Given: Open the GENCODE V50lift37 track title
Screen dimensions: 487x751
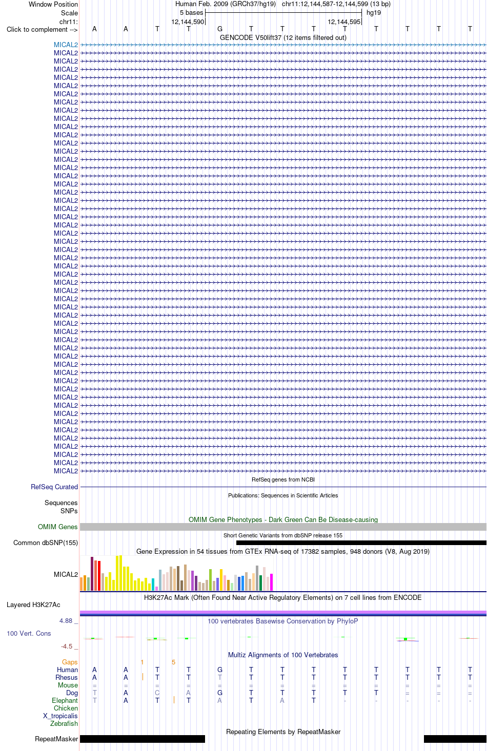Looking at the screenshot, I should coord(283,37).
